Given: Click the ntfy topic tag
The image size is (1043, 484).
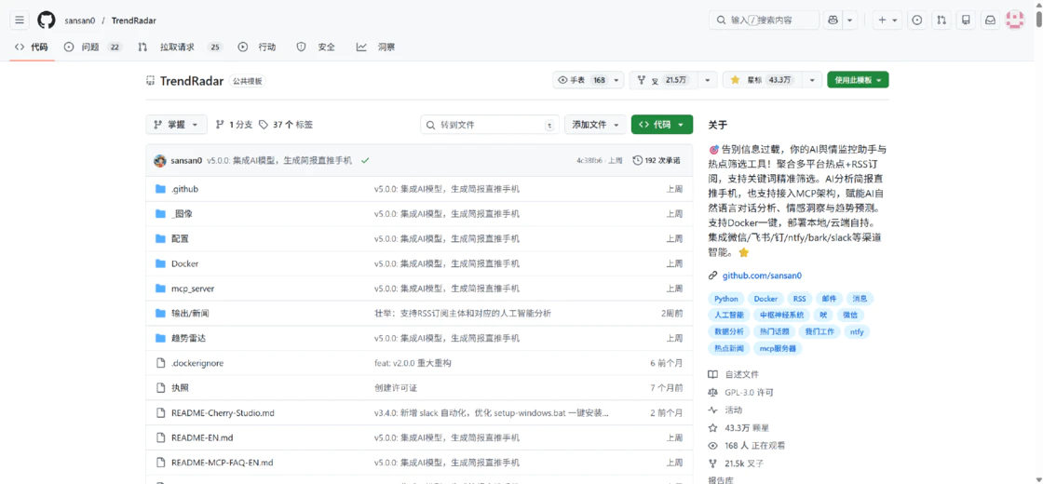Looking at the screenshot, I should [x=857, y=331].
